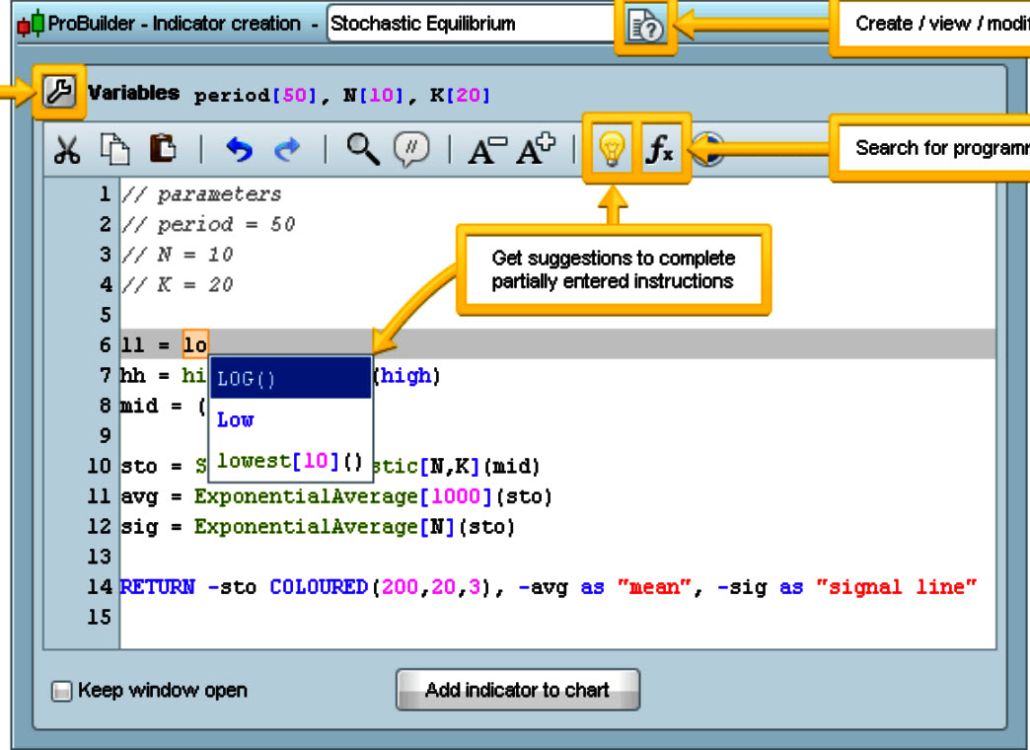Redo the last code edit
Viewport: 1030px width, 750px height.
click(x=286, y=148)
